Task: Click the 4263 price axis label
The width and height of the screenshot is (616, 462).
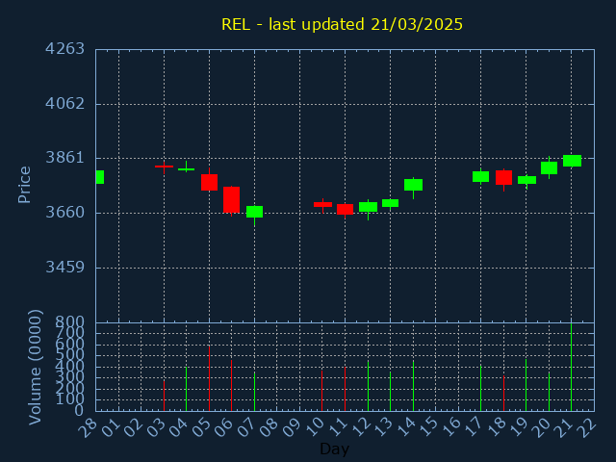Action: coord(64,49)
